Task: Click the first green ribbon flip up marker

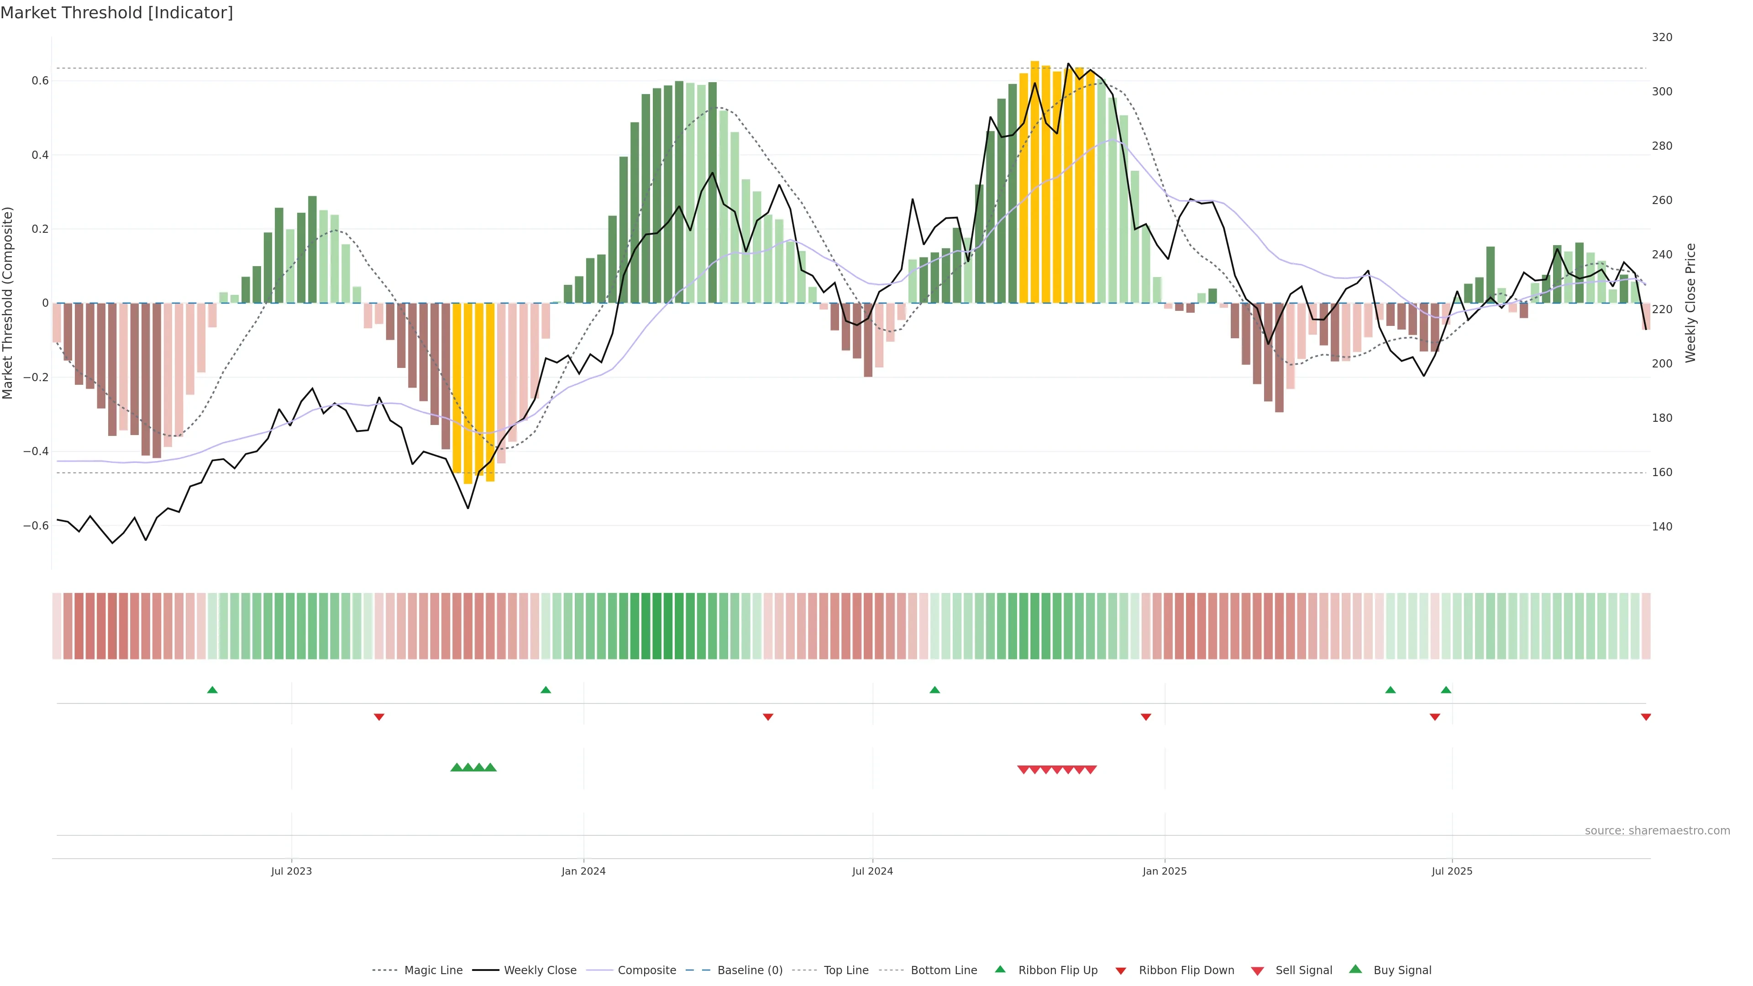Action: [x=212, y=690]
